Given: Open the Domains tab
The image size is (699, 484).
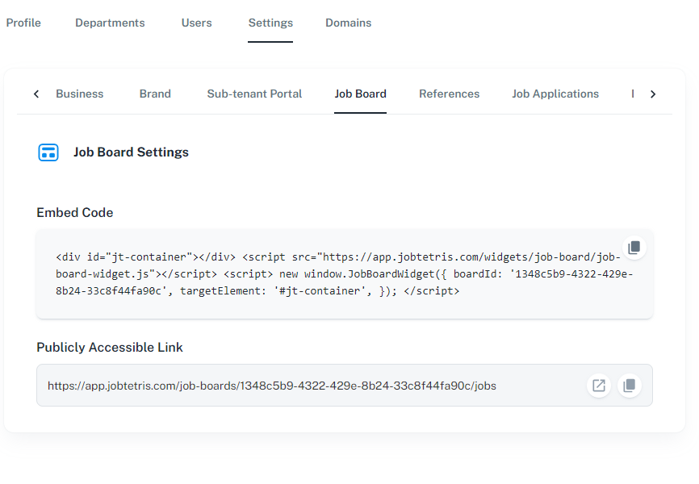Looking at the screenshot, I should pos(348,23).
